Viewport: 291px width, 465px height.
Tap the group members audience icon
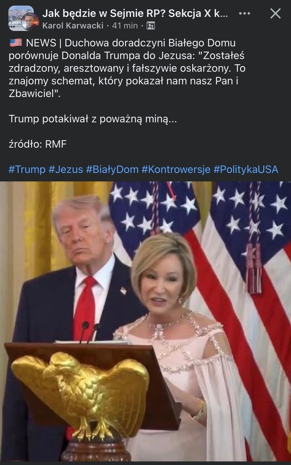151,26
